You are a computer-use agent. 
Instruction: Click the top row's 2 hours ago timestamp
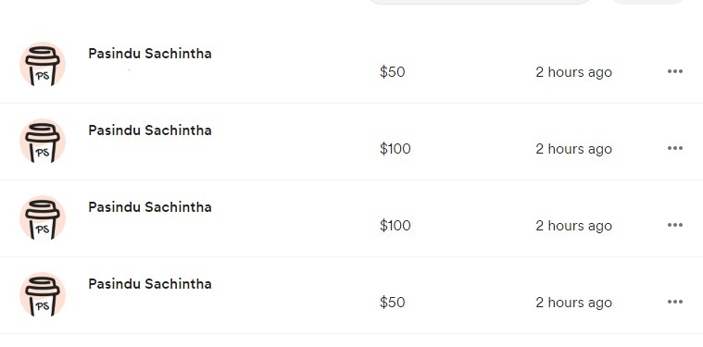[x=573, y=72]
